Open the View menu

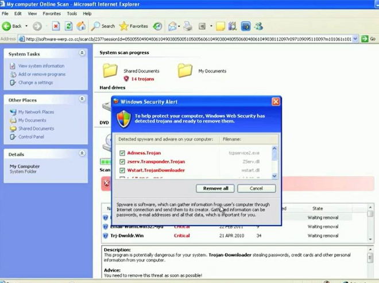click(x=32, y=14)
